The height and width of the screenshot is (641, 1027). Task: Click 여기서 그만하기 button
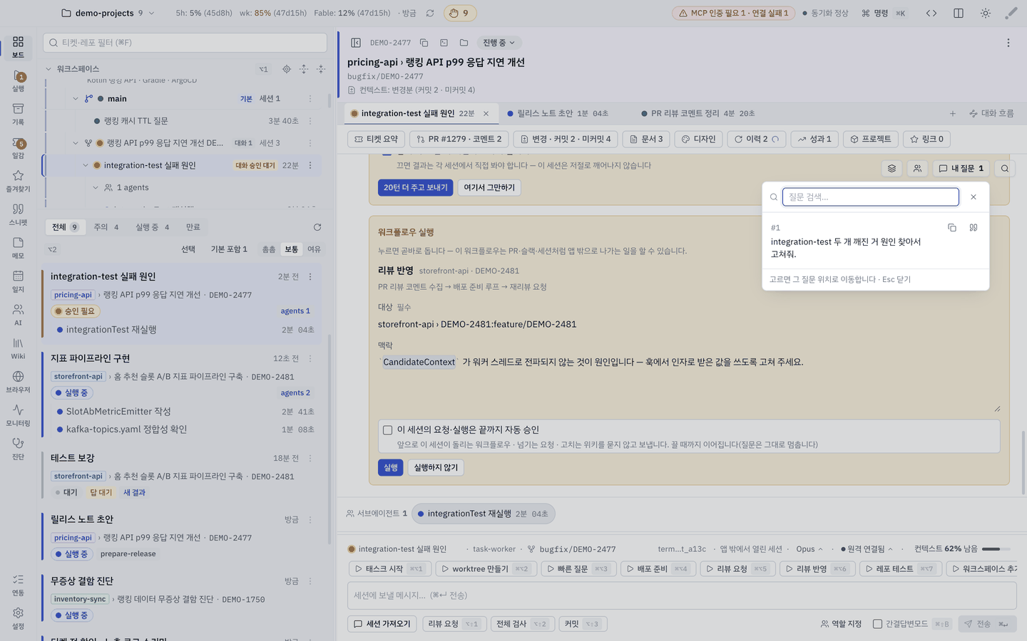(x=489, y=187)
